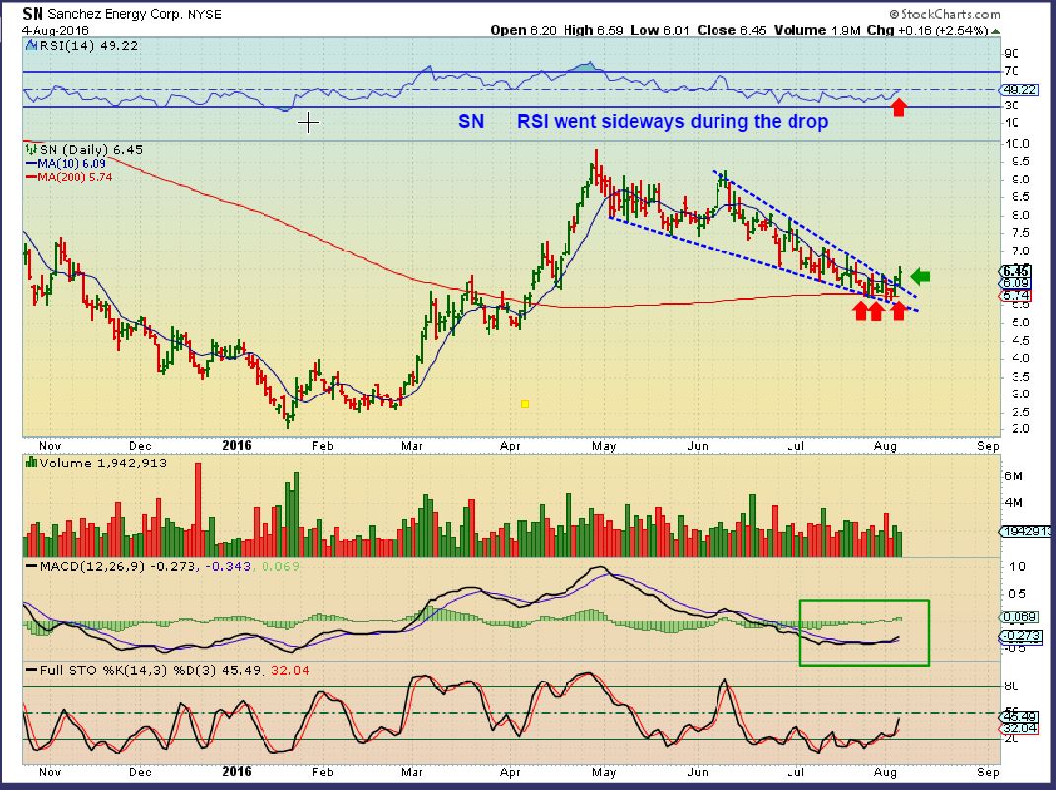Click 'Aug' on the bottom stochastic date axis

pos(885,772)
